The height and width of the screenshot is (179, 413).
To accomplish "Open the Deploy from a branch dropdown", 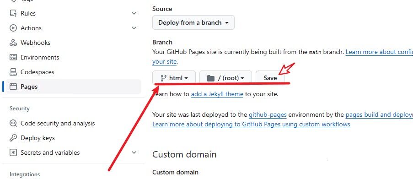I will tap(193, 23).
